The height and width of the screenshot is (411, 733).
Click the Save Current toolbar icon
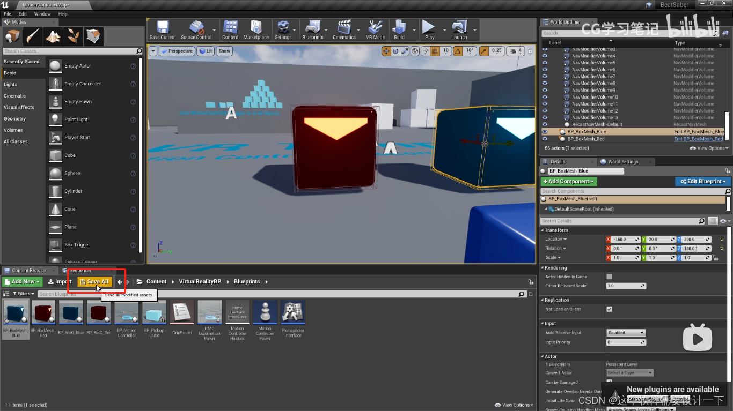[162, 30]
